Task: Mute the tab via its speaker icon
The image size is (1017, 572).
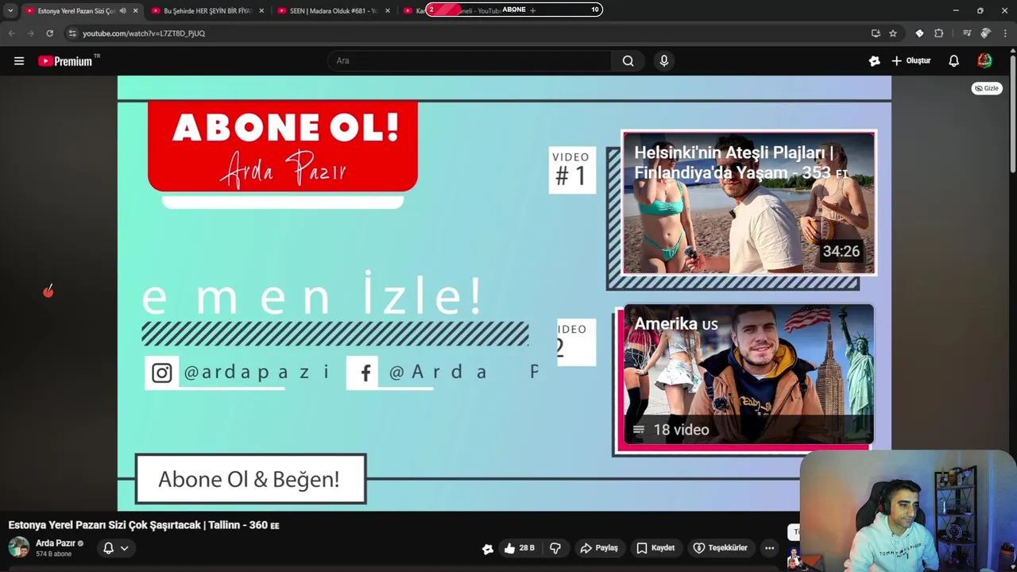Action: pos(122,10)
